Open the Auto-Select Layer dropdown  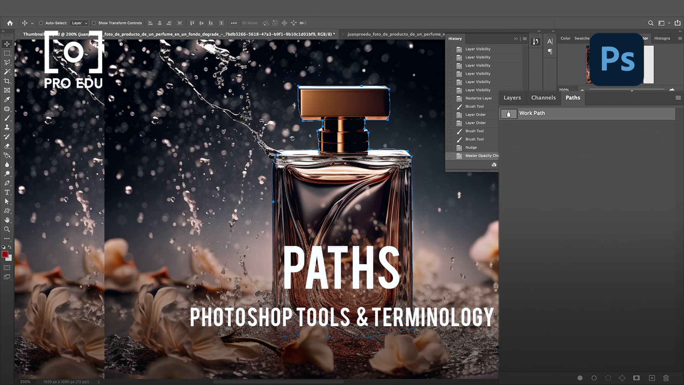[x=79, y=23]
